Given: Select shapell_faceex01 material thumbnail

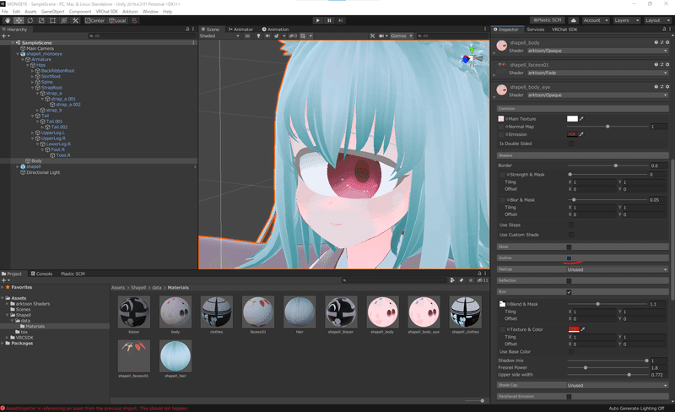Looking at the screenshot, I should pos(134,356).
